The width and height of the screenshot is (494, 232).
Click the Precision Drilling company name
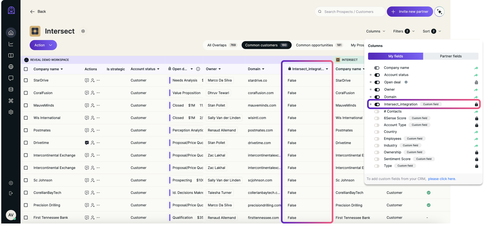coord(47,205)
